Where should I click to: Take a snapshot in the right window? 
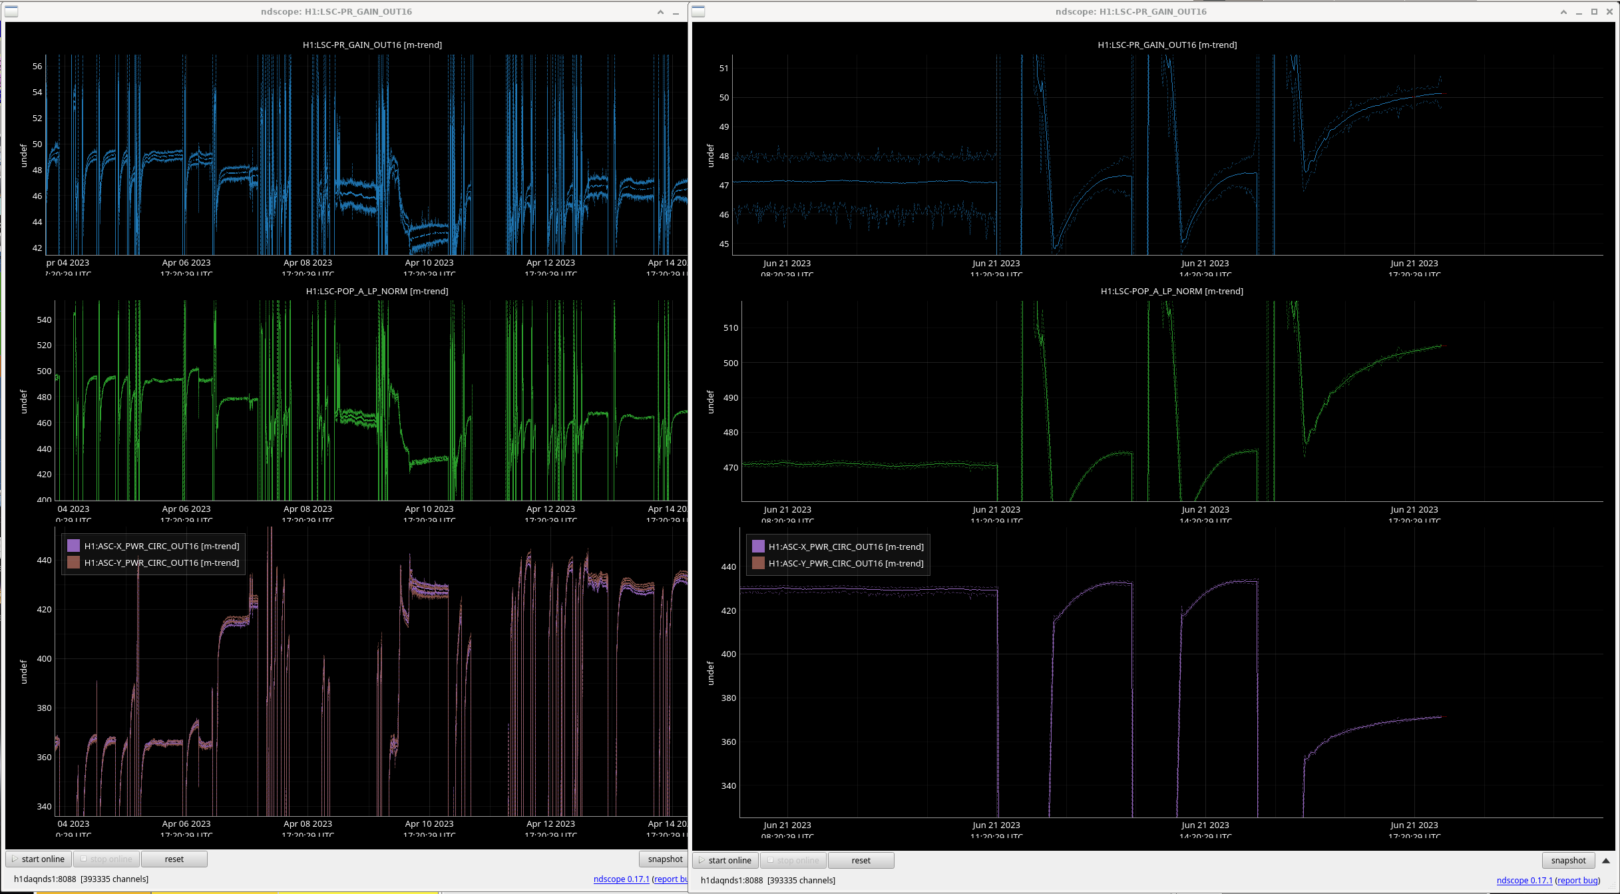pyautogui.click(x=1568, y=861)
